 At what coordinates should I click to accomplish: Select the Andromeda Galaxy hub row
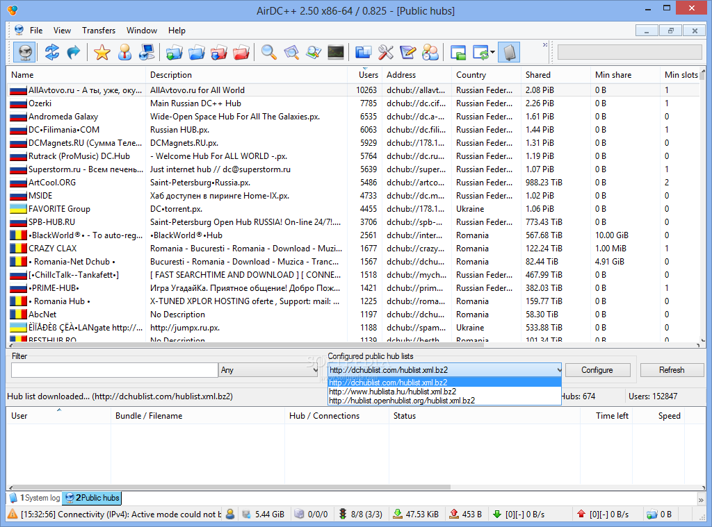(x=353, y=117)
